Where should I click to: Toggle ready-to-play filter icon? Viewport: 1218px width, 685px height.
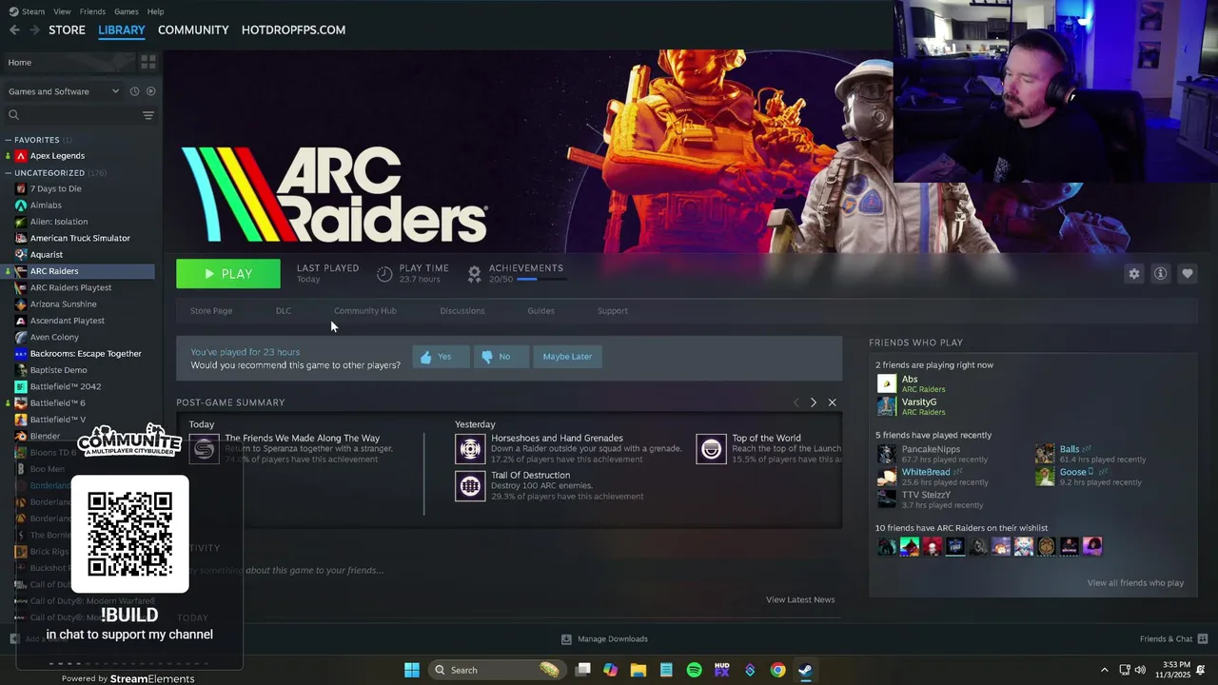(150, 91)
